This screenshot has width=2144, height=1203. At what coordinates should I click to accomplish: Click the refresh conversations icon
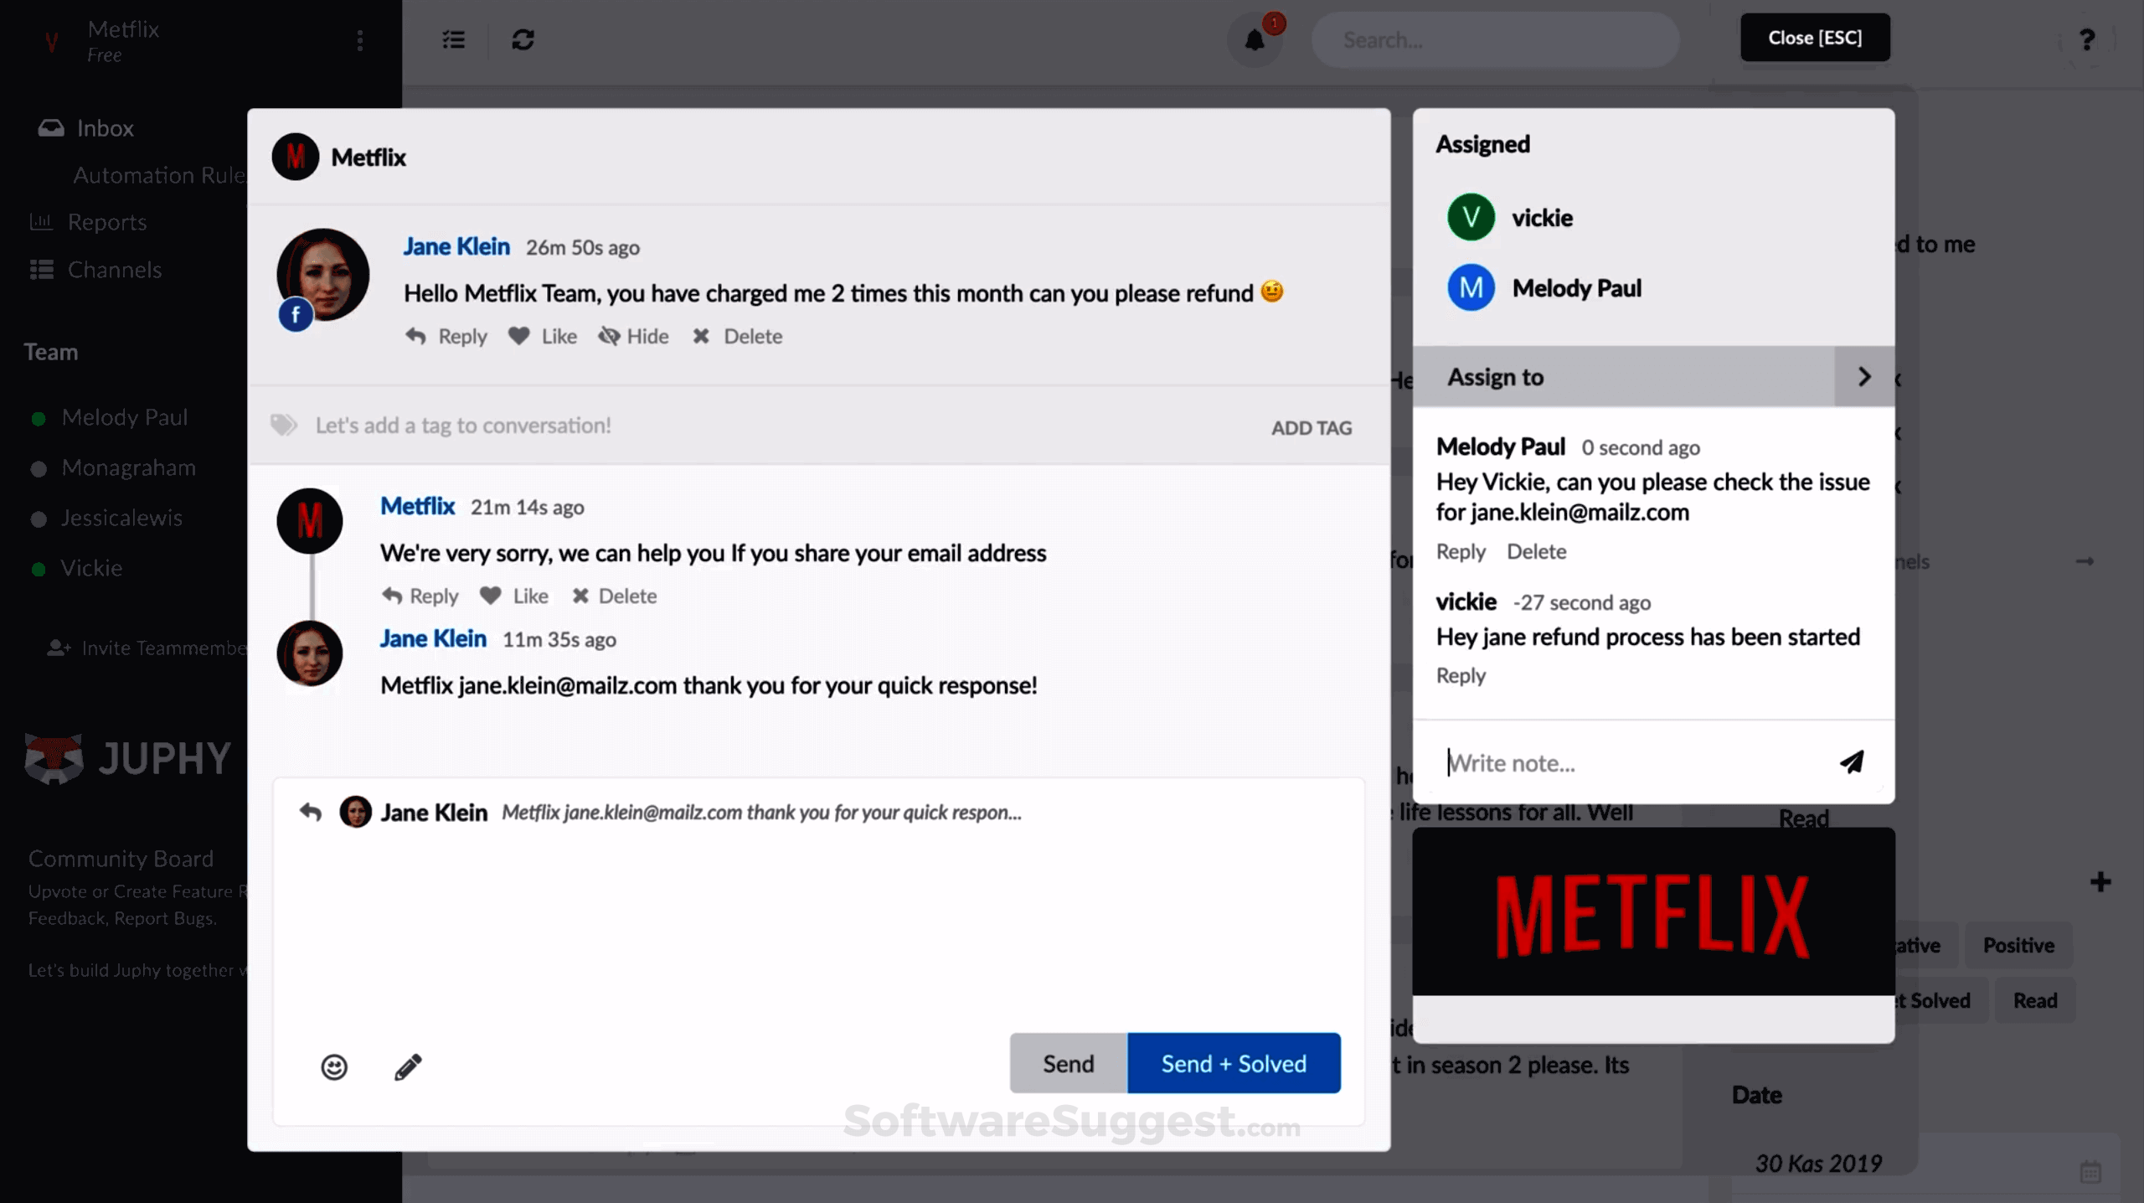coord(523,39)
